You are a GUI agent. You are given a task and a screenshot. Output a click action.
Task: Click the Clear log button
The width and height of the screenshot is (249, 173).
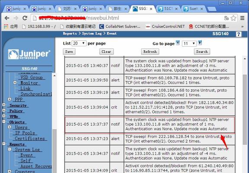pos(107,51)
